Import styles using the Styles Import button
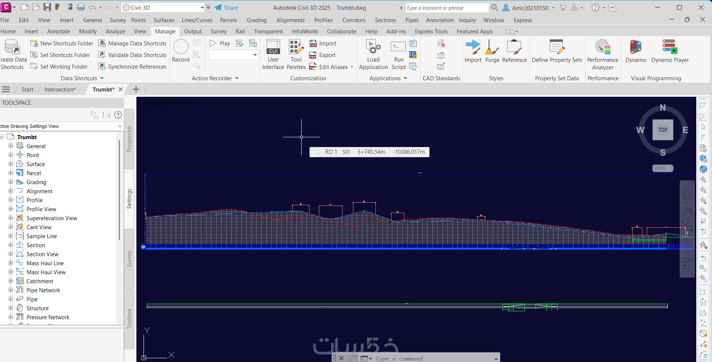Viewport: 712px width, 362px height. click(x=473, y=51)
